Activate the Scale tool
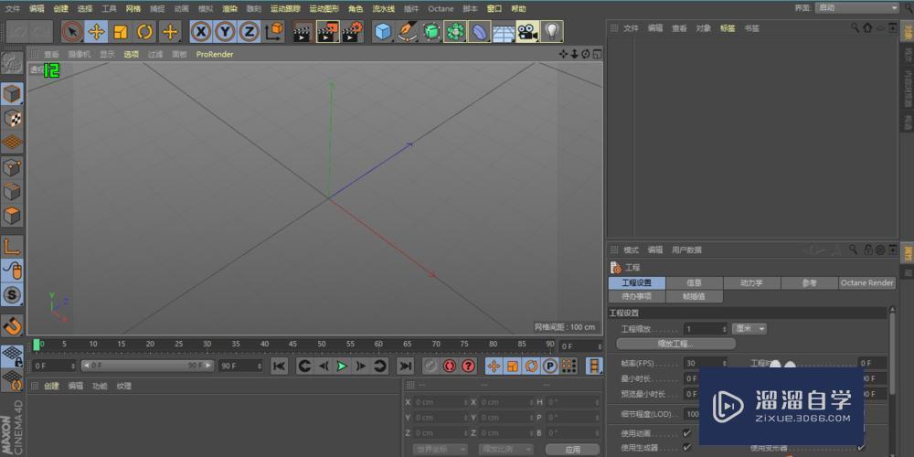This screenshot has width=914, height=457. click(121, 31)
